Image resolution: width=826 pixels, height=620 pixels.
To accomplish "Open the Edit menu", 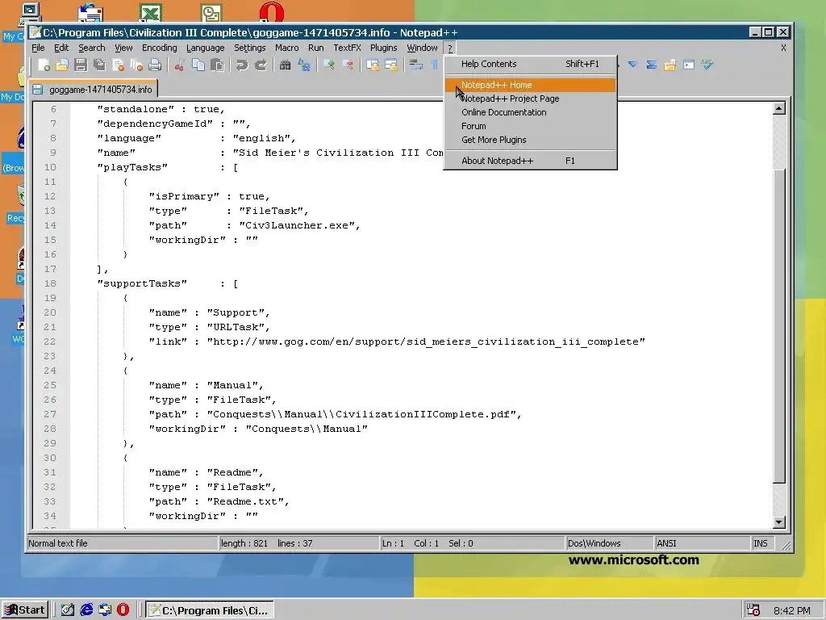I will (61, 48).
